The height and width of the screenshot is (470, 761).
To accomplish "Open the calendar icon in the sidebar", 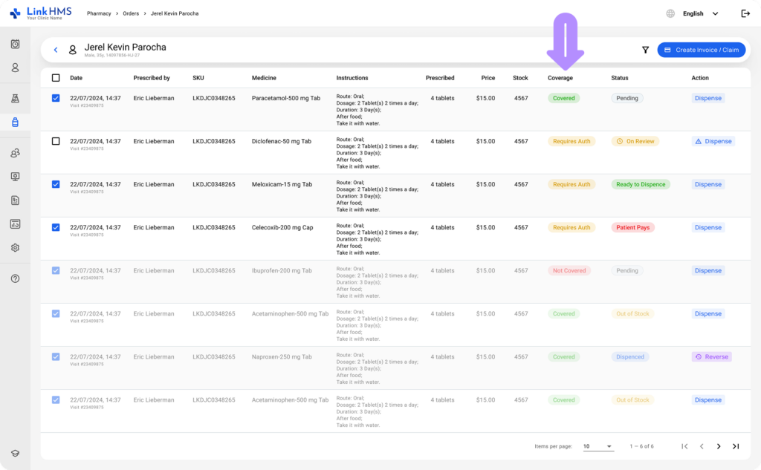I will (15, 44).
